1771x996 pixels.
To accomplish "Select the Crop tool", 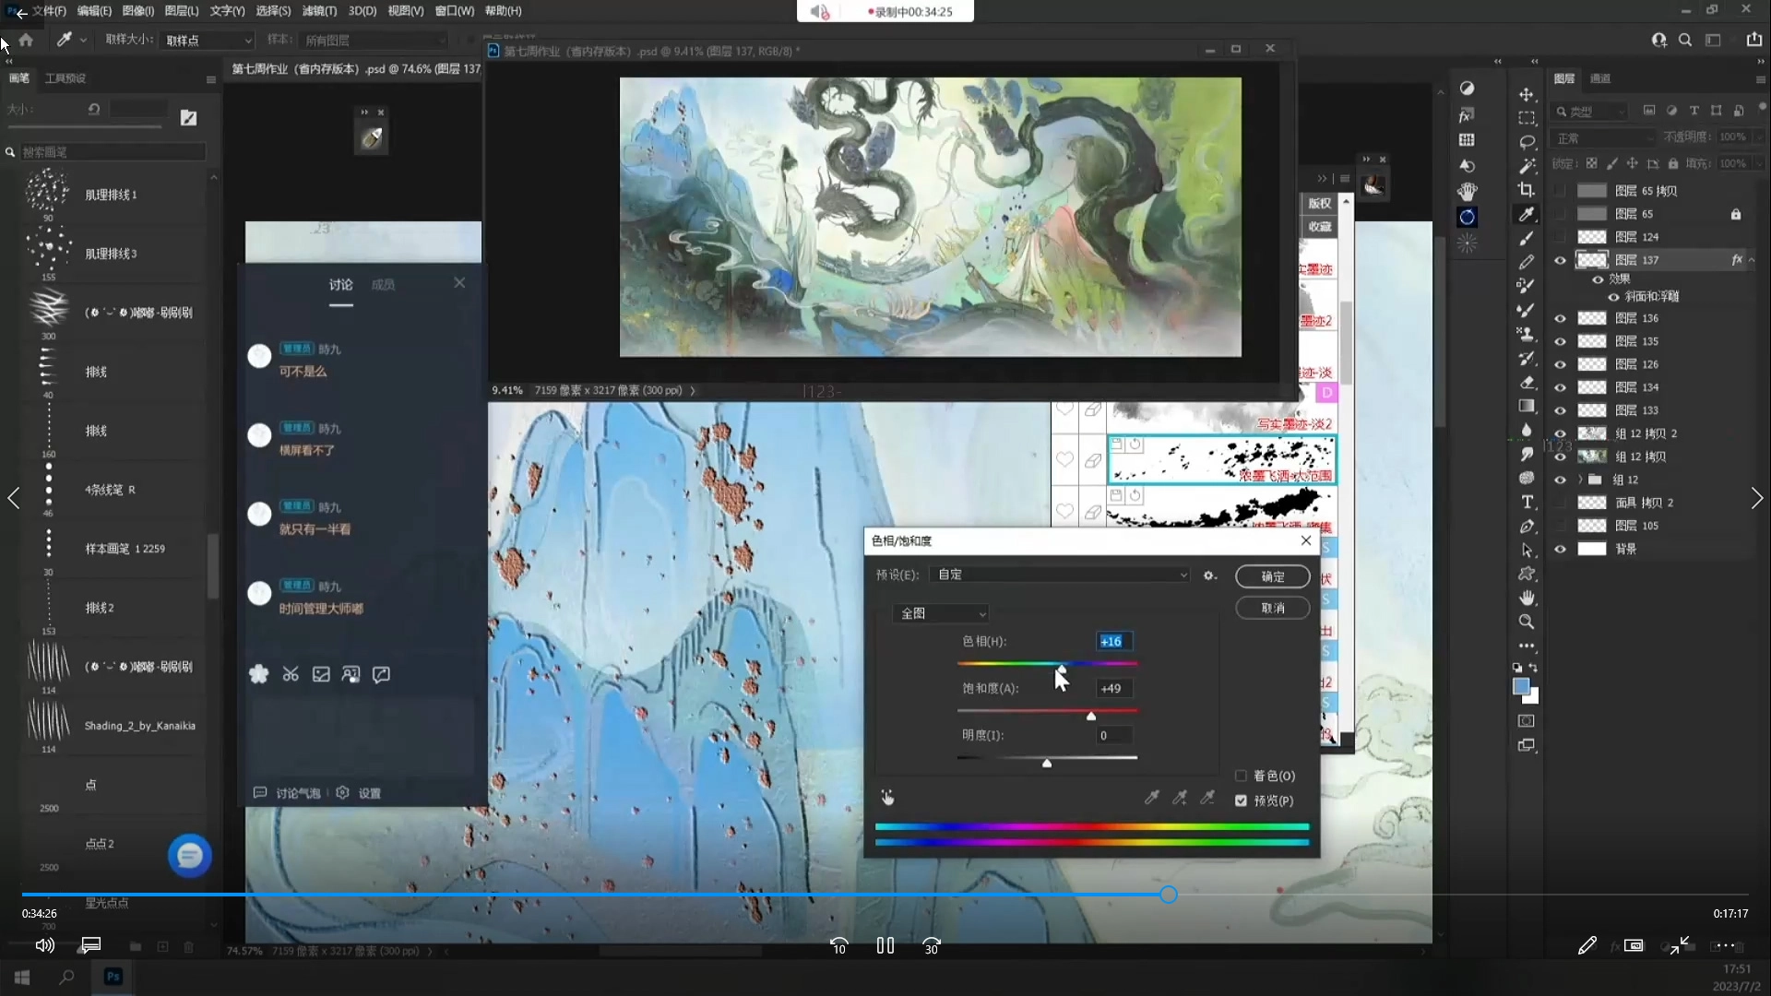I will [1527, 190].
